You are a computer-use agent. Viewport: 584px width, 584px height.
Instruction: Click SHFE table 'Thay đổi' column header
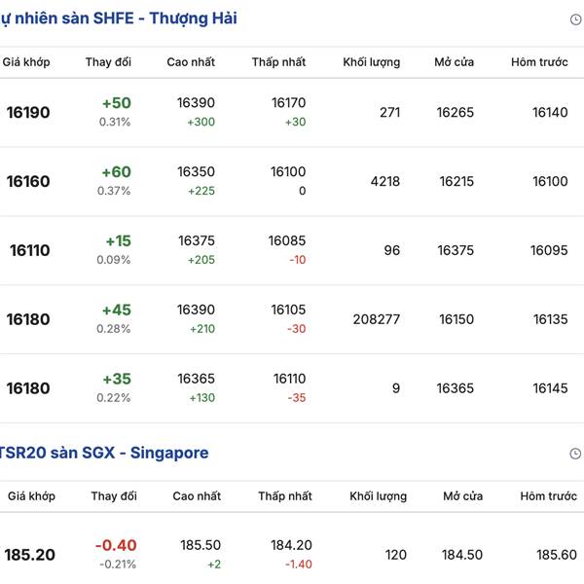108,62
